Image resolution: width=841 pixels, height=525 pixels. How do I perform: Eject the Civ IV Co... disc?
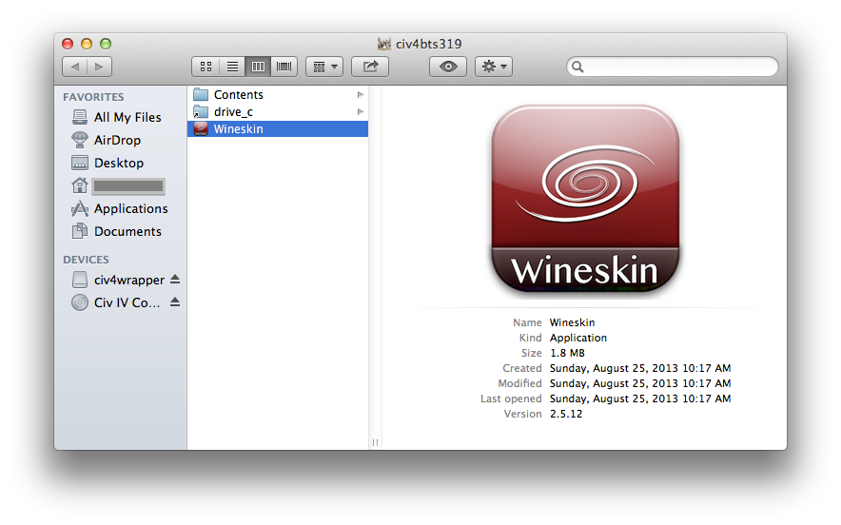point(175,302)
